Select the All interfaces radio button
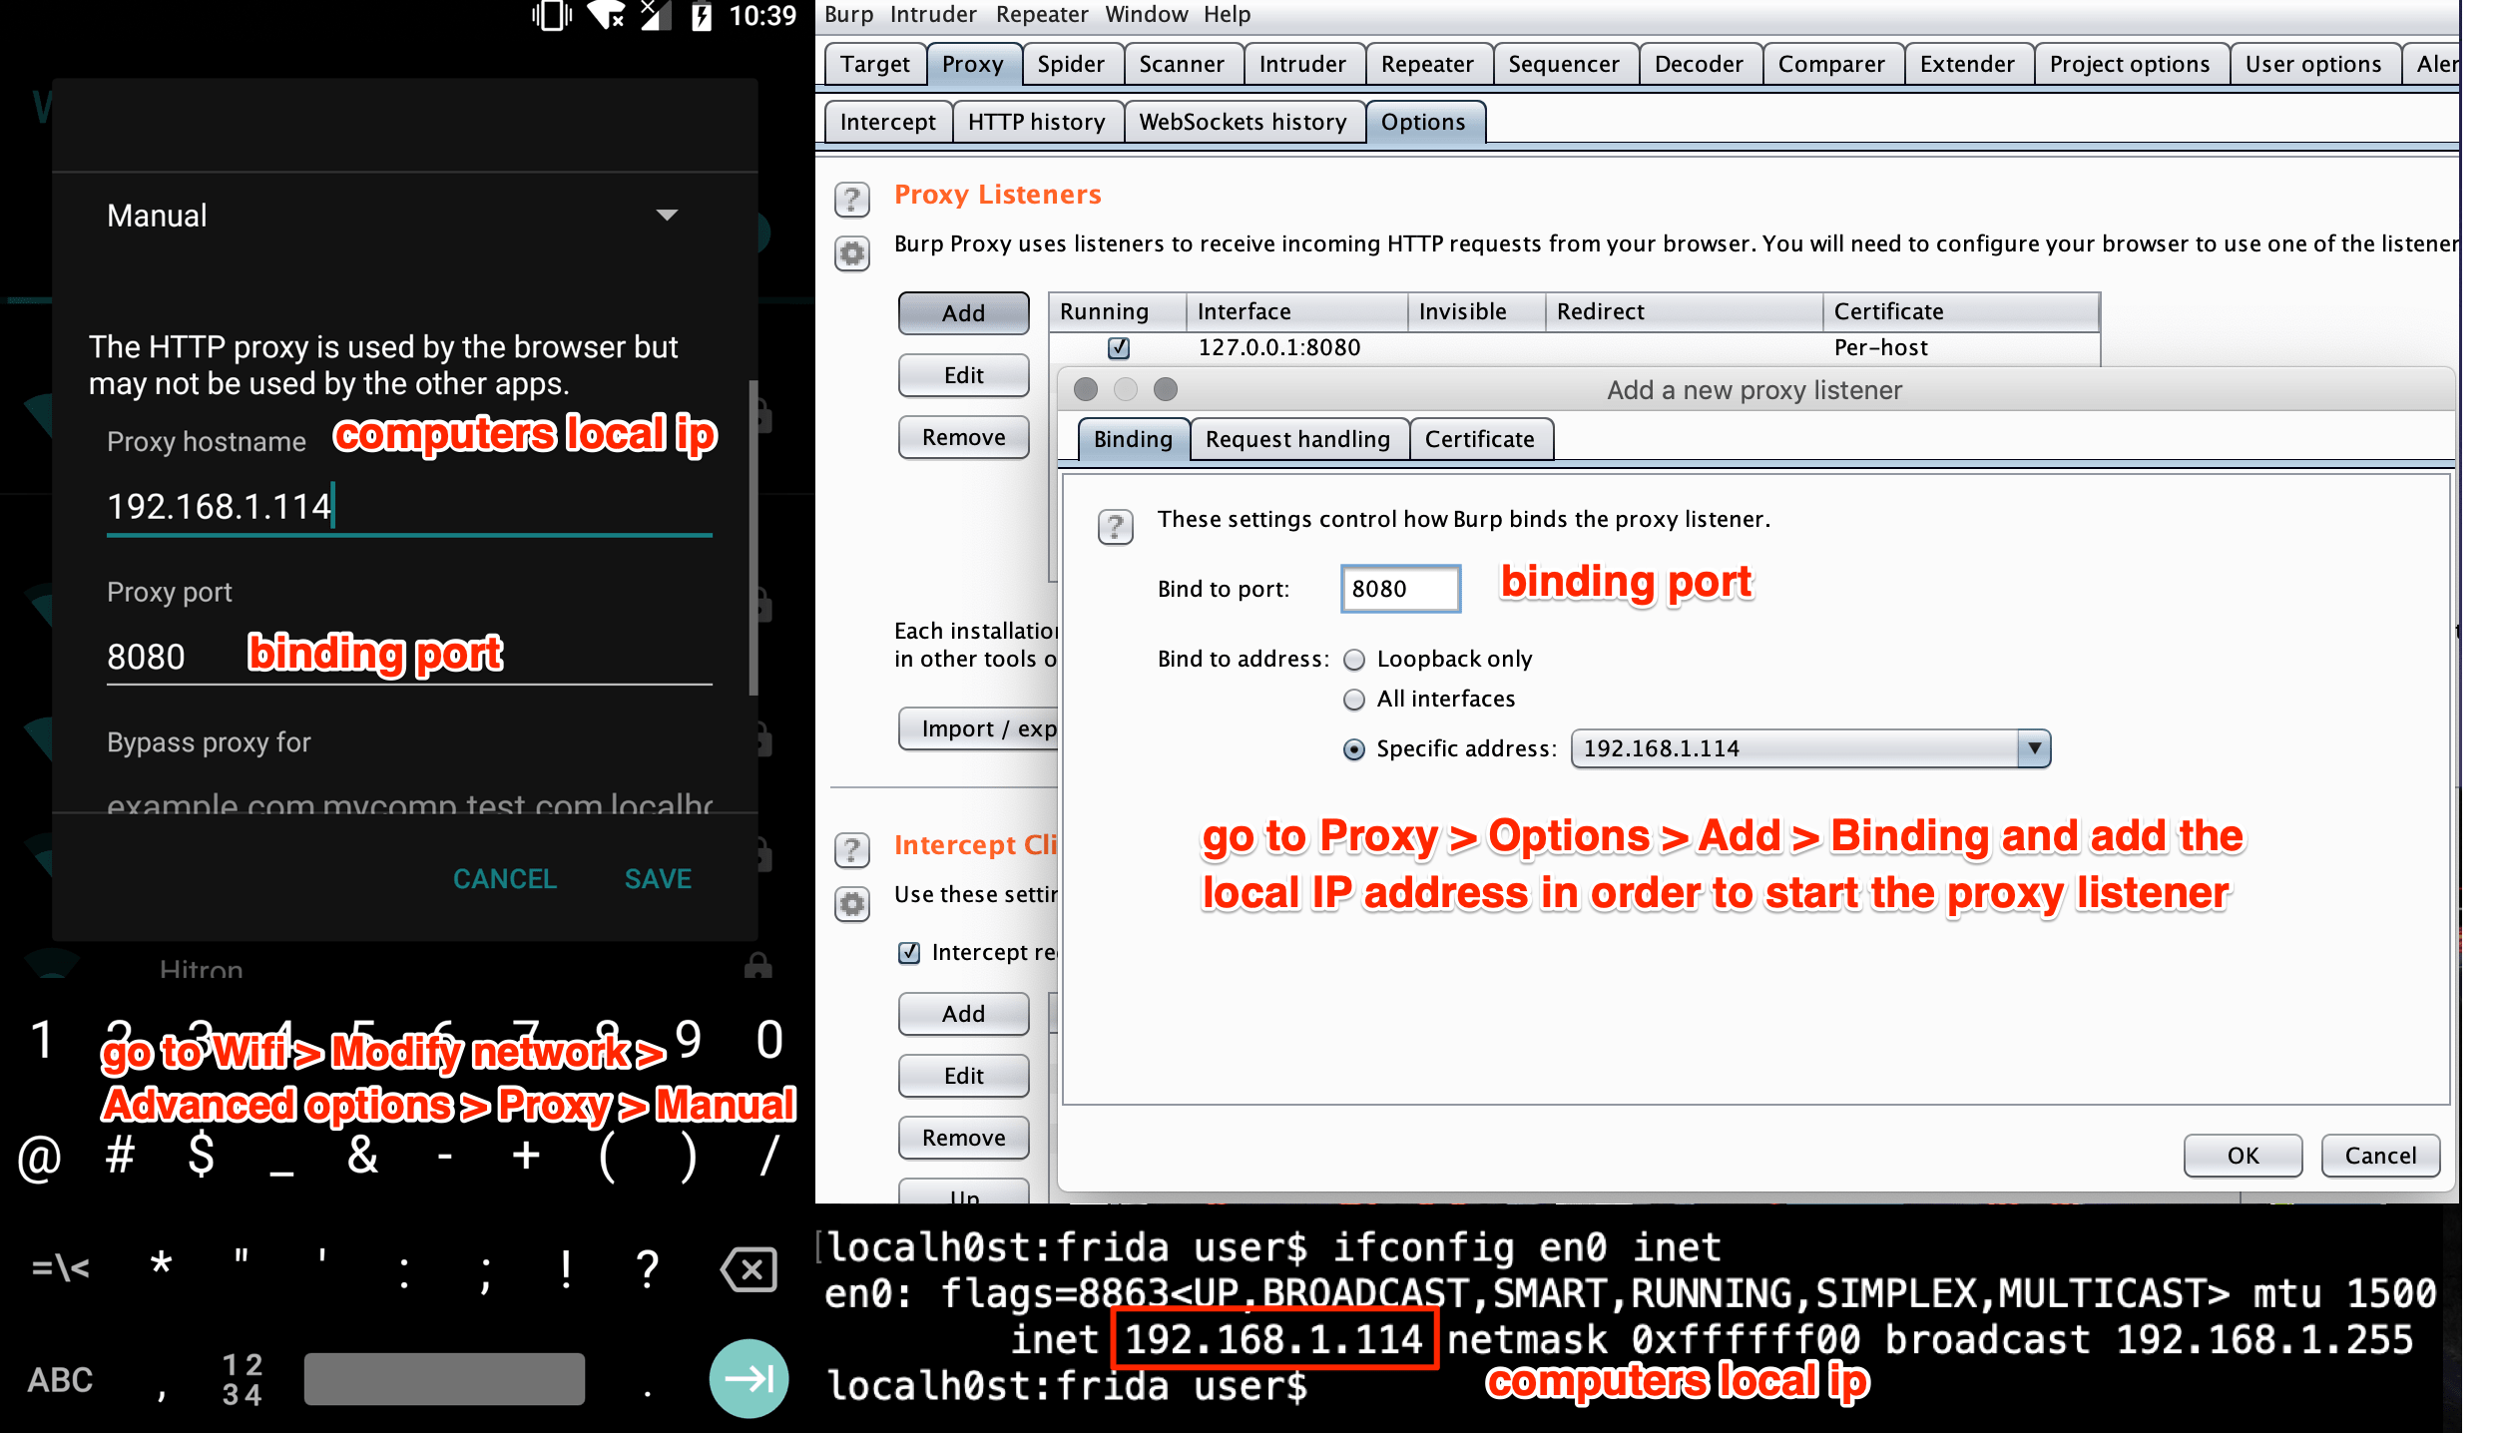The height and width of the screenshot is (1433, 2503). click(1354, 700)
